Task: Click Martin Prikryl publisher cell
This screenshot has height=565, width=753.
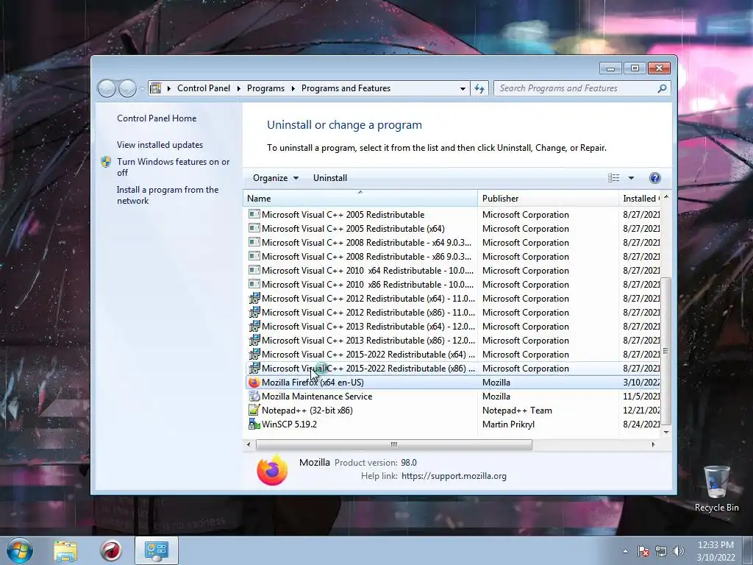Action: pos(508,424)
